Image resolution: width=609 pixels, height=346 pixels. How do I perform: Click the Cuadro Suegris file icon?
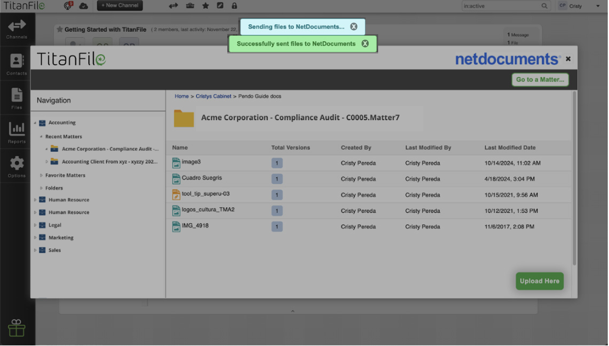pyautogui.click(x=176, y=179)
